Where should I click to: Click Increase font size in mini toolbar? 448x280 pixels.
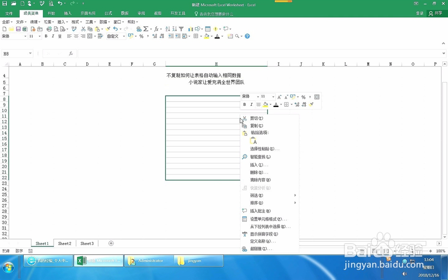tap(279, 97)
